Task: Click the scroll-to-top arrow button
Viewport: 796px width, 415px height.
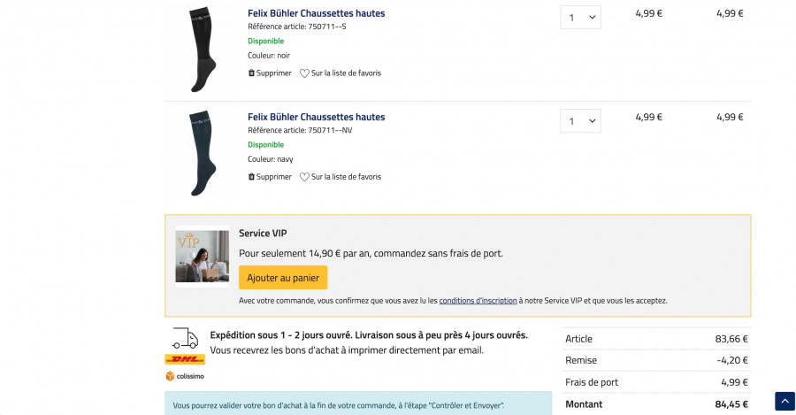Action: 785,401
